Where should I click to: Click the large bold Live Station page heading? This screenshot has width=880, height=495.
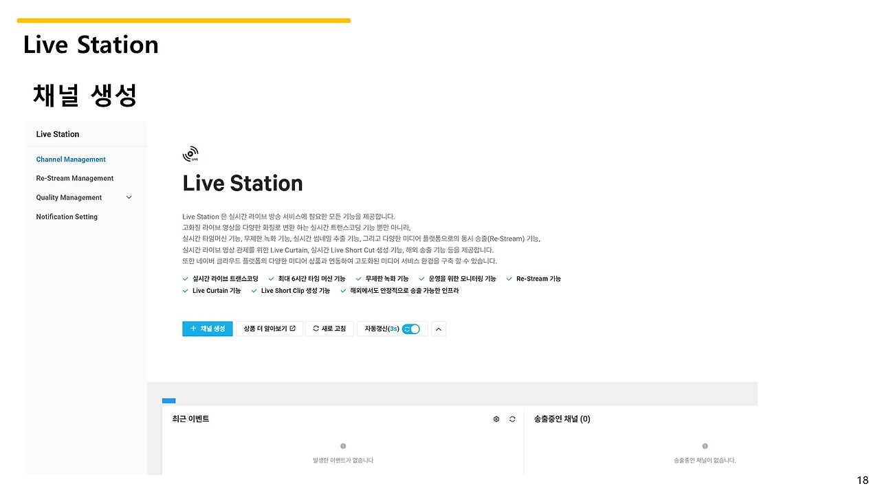pyautogui.click(x=243, y=184)
